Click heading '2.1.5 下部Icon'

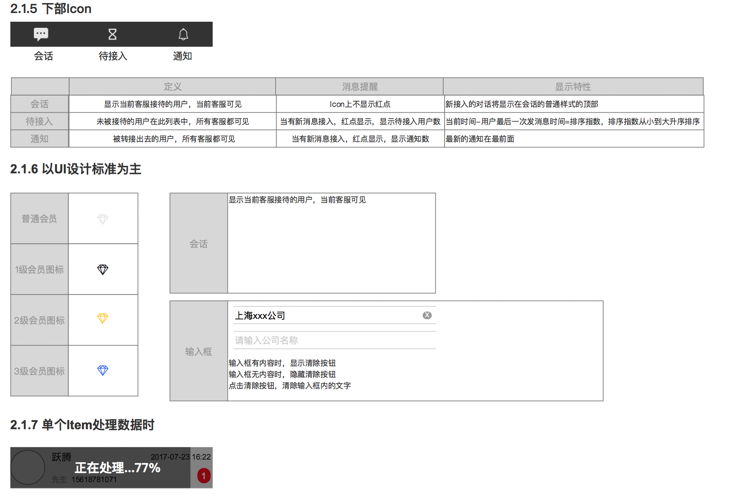tap(51, 9)
